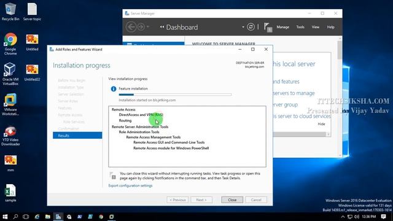Image resolution: width=393 pixels, height=221 pixels.
Task: Open the Server topic file icon
Action: (32, 12)
